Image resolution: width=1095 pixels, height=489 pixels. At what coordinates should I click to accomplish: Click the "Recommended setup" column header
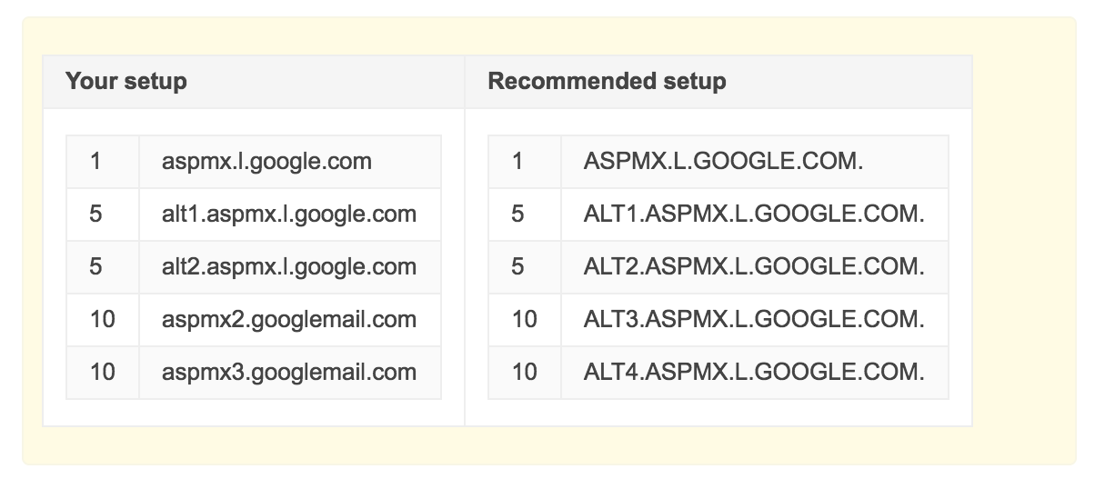(x=607, y=81)
